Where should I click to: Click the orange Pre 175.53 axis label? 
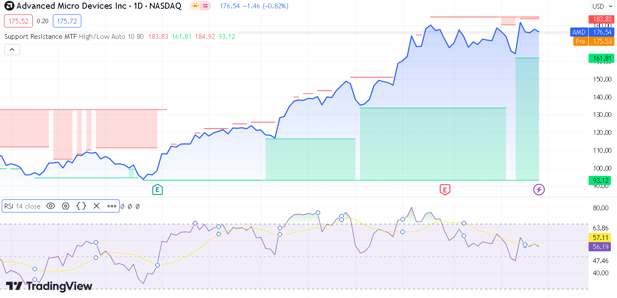coord(594,41)
